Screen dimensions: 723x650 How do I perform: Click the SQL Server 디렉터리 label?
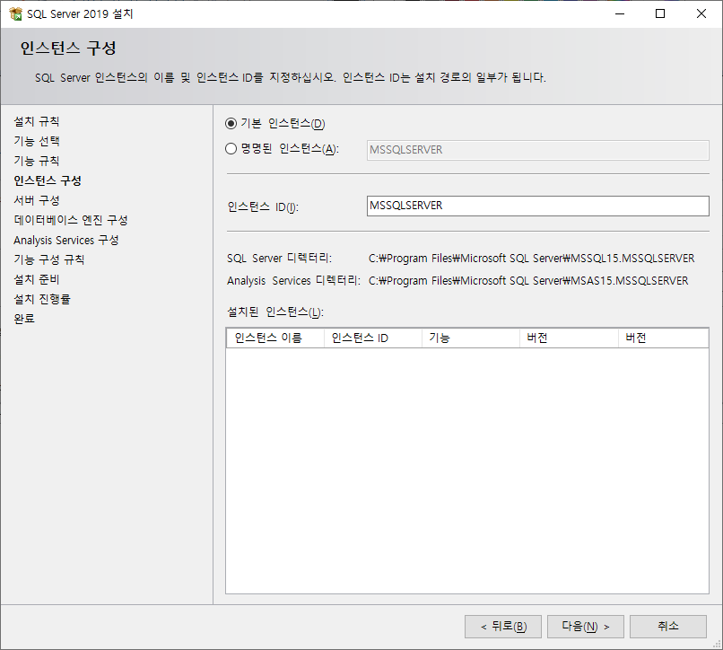click(x=280, y=258)
